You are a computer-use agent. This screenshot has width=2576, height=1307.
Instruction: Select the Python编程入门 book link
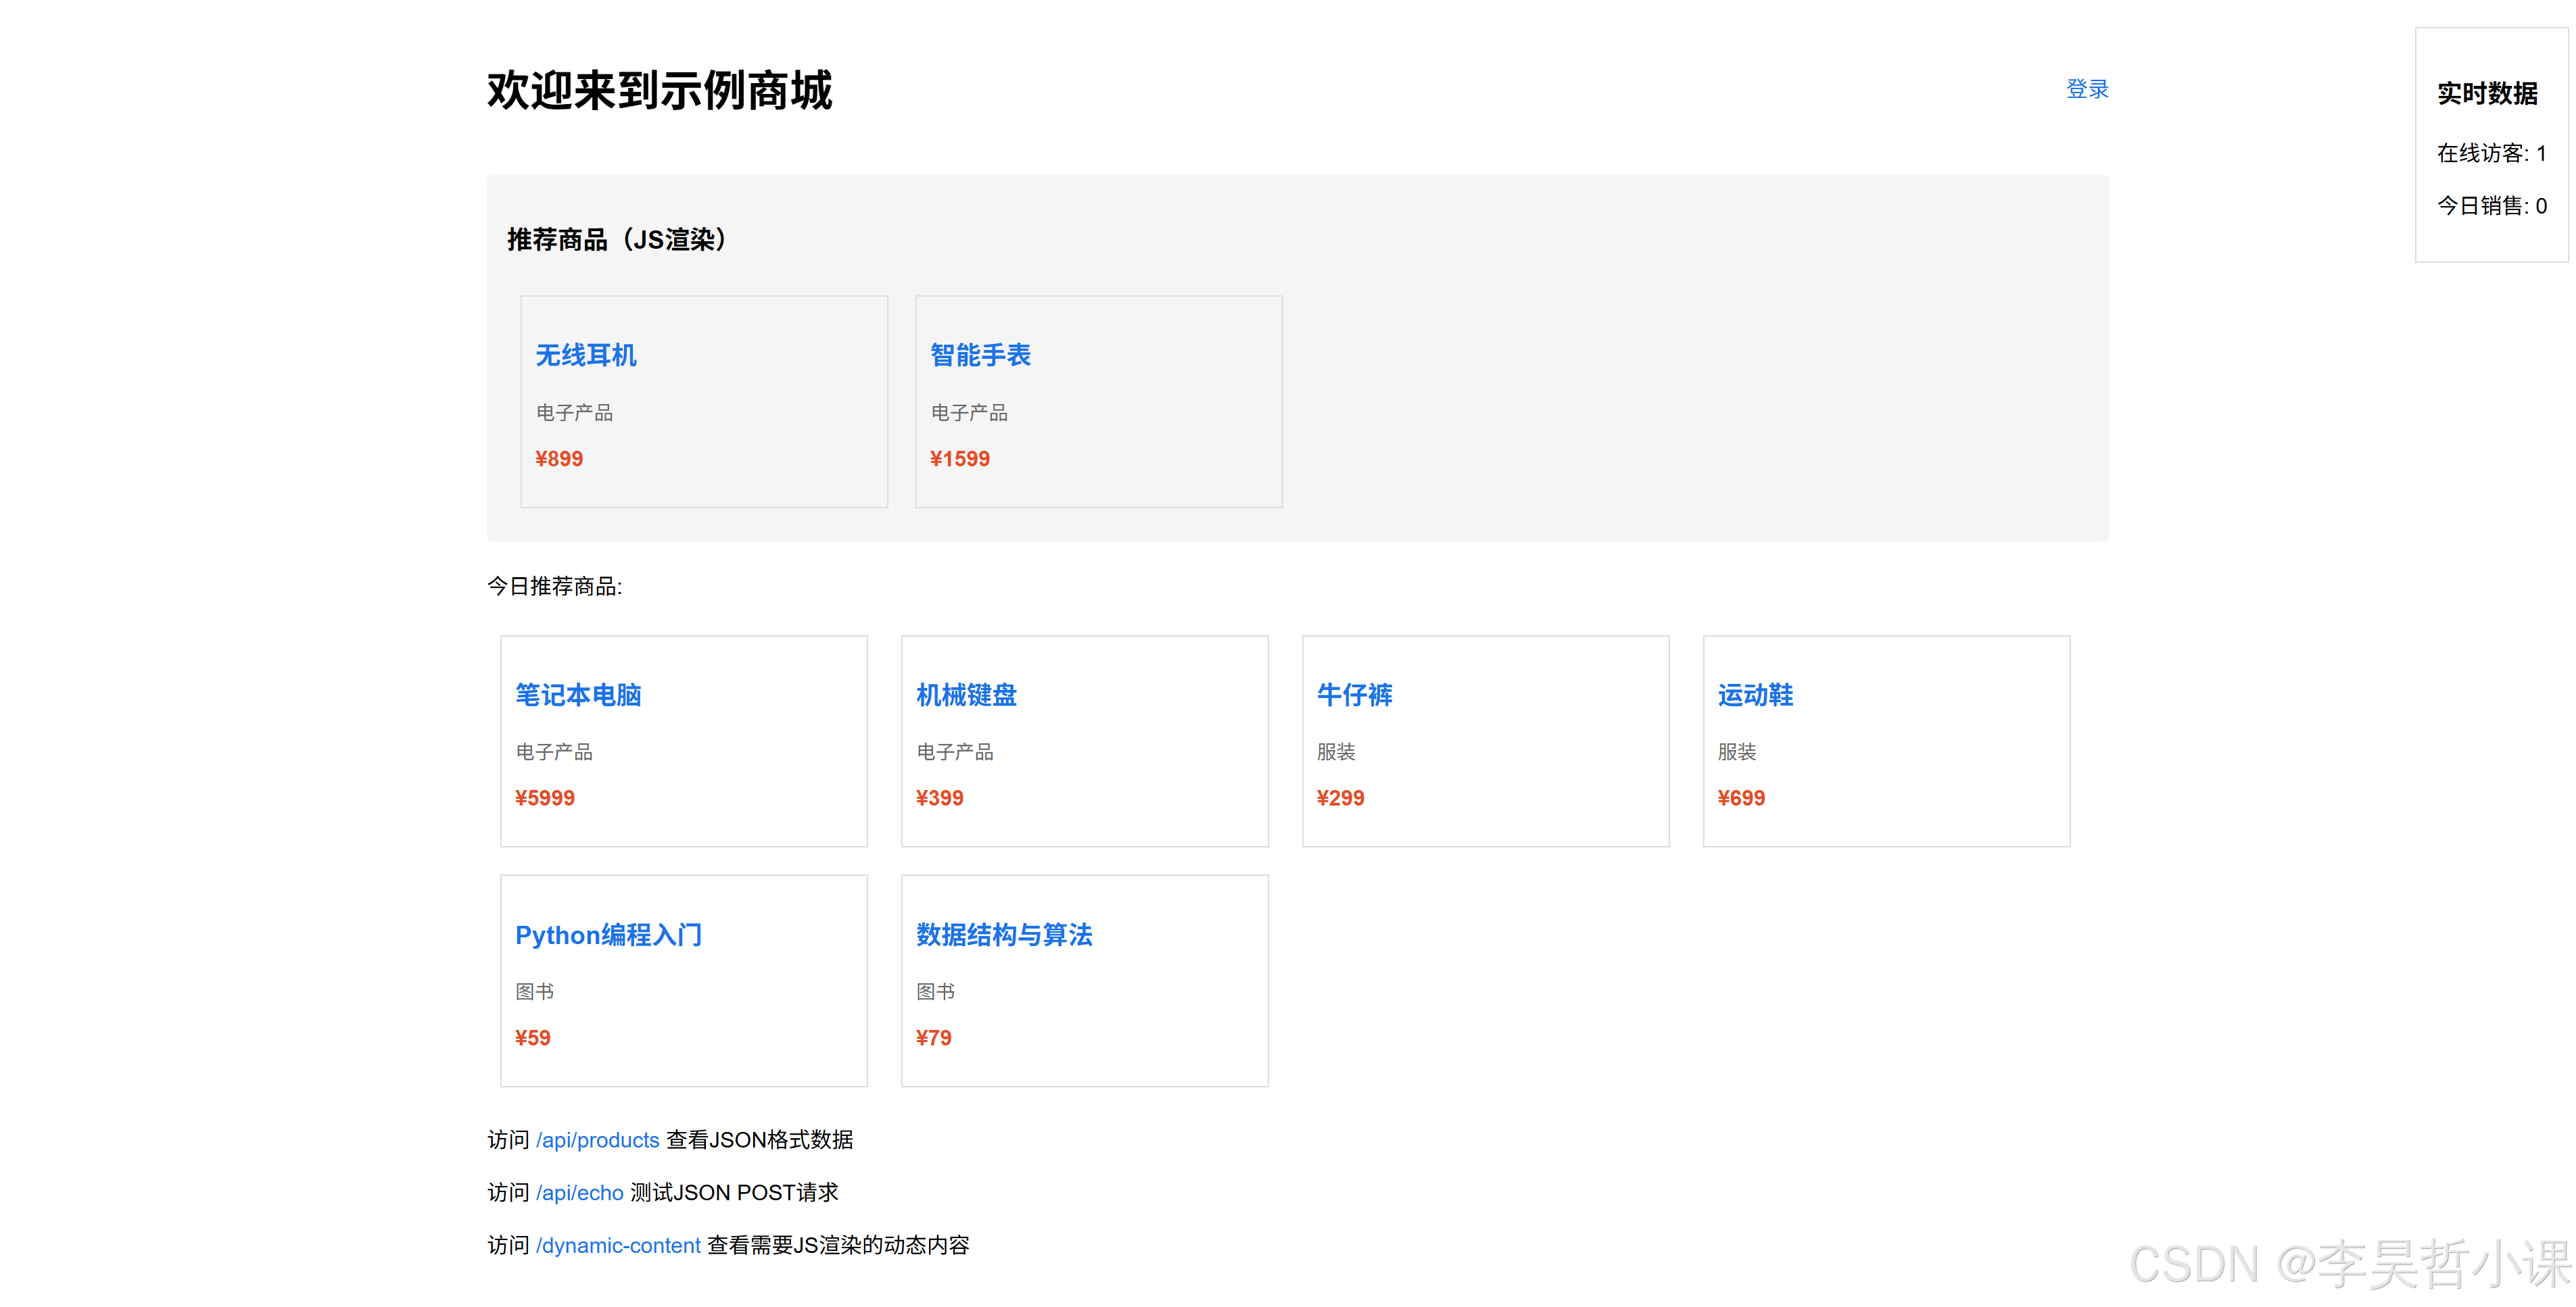tap(608, 936)
